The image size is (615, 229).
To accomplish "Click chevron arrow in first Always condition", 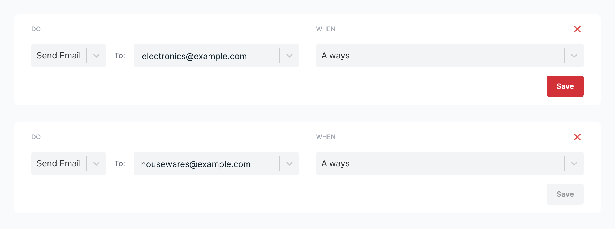I will (574, 56).
